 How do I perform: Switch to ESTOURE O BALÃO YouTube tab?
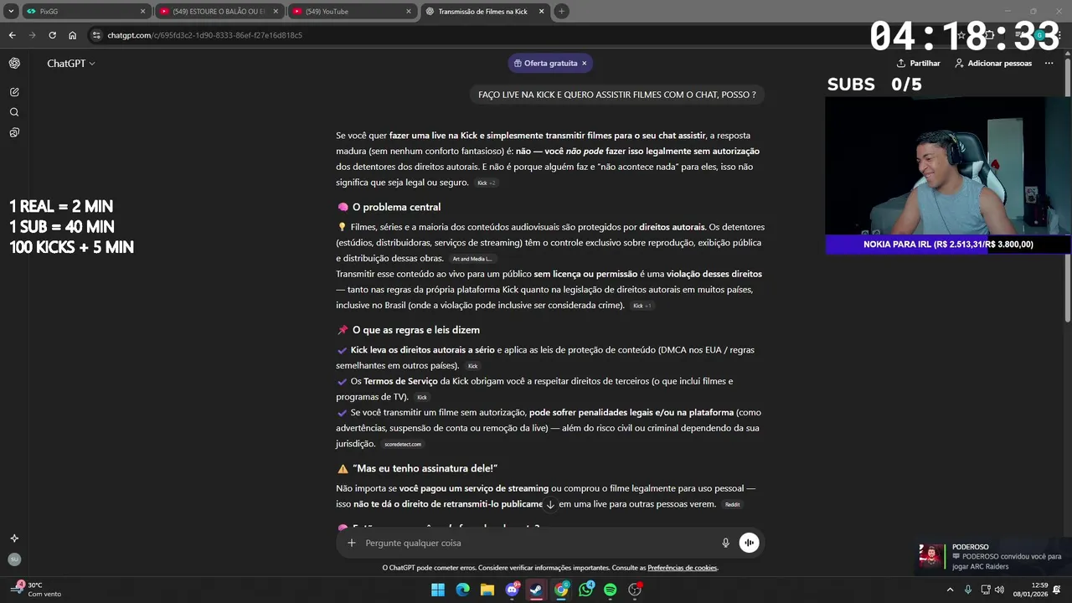tap(219, 12)
